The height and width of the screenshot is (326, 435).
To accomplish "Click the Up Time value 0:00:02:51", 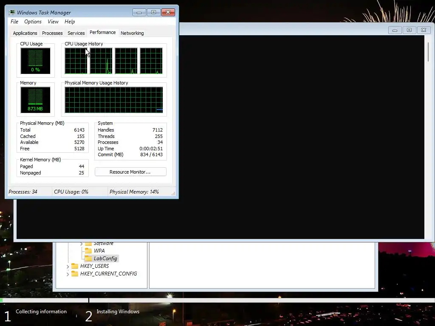I will tap(151, 149).
